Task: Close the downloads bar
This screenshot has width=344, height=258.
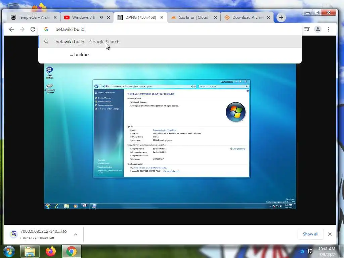Action: (330, 234)
